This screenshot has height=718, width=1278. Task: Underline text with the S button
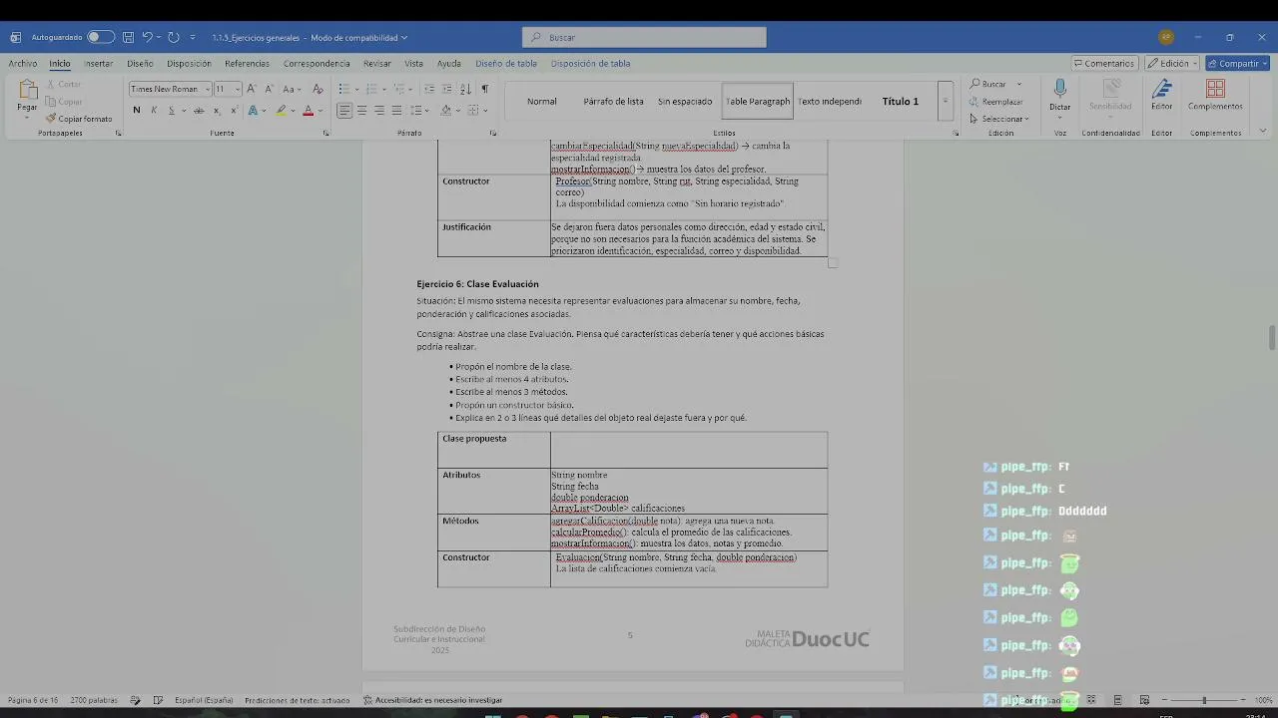[171, 111]
